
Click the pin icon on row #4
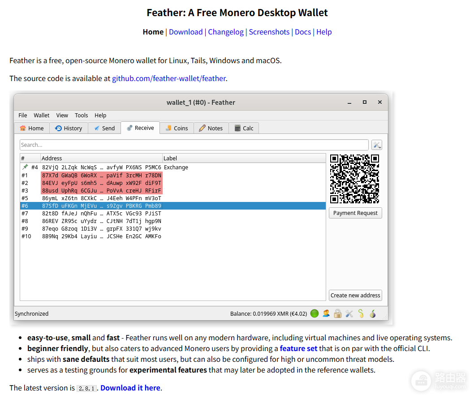click(25, 167)
